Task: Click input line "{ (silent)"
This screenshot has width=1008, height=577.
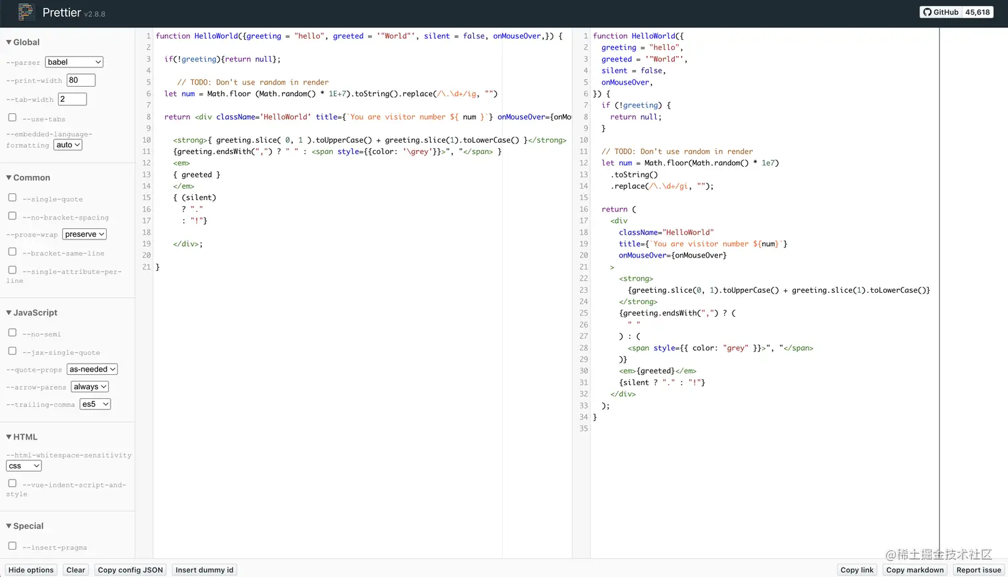Action: (x=195, y=197)
